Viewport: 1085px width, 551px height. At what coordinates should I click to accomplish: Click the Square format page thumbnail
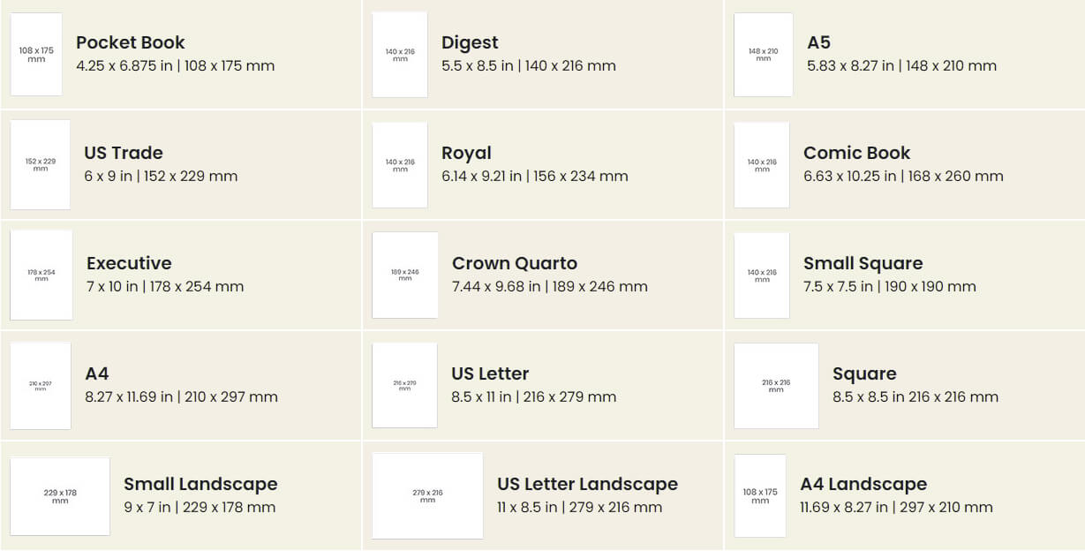click(x=776, y=385)
